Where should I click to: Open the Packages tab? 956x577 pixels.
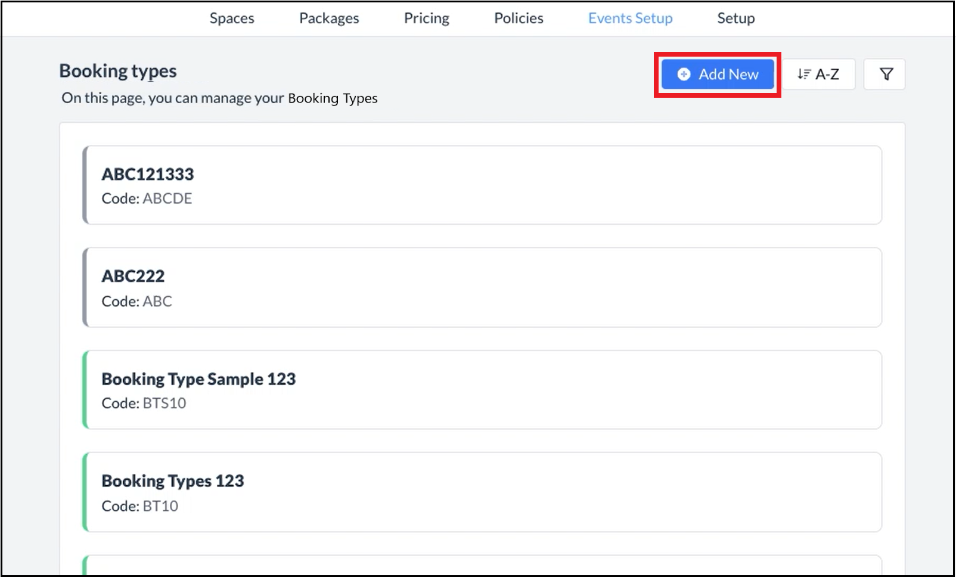pos(329,18)
